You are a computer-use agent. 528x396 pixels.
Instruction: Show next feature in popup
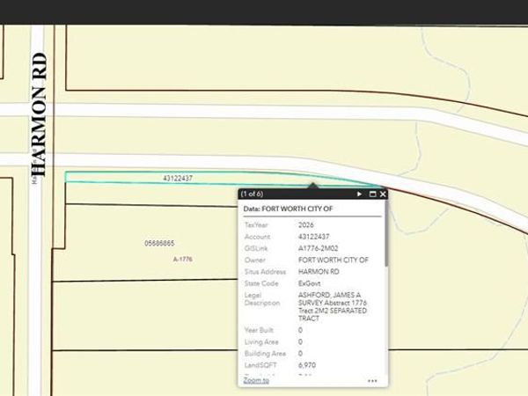tap(359, 194)
